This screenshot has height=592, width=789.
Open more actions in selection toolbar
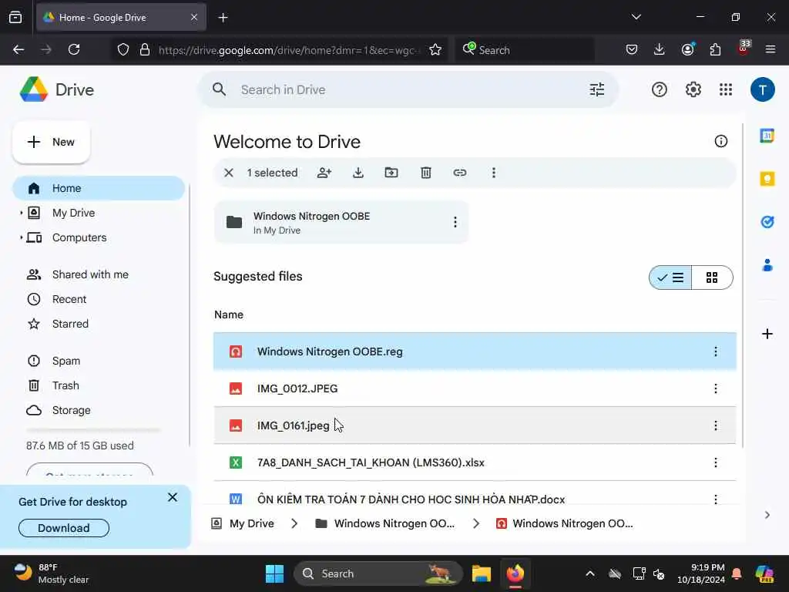tap(494, 173)
